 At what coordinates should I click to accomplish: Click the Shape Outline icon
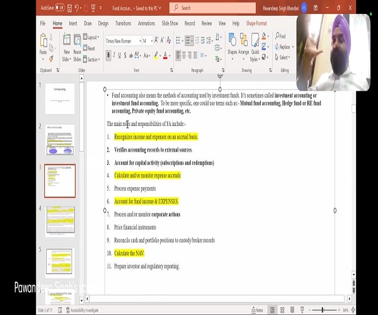click(x=264, y=46)
